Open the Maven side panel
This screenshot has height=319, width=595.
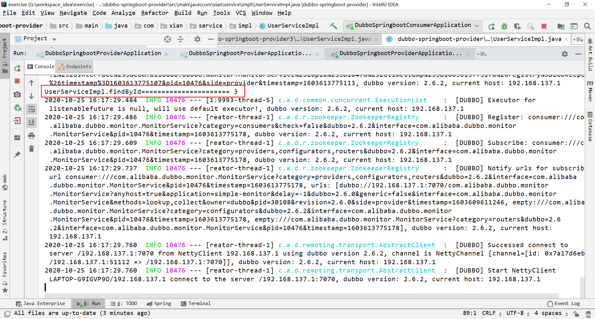coord(590,91)
